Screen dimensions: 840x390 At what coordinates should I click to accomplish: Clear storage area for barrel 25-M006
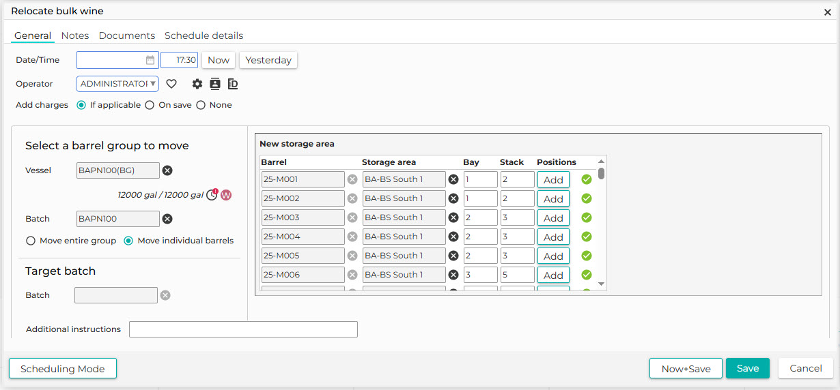(453, 275)
